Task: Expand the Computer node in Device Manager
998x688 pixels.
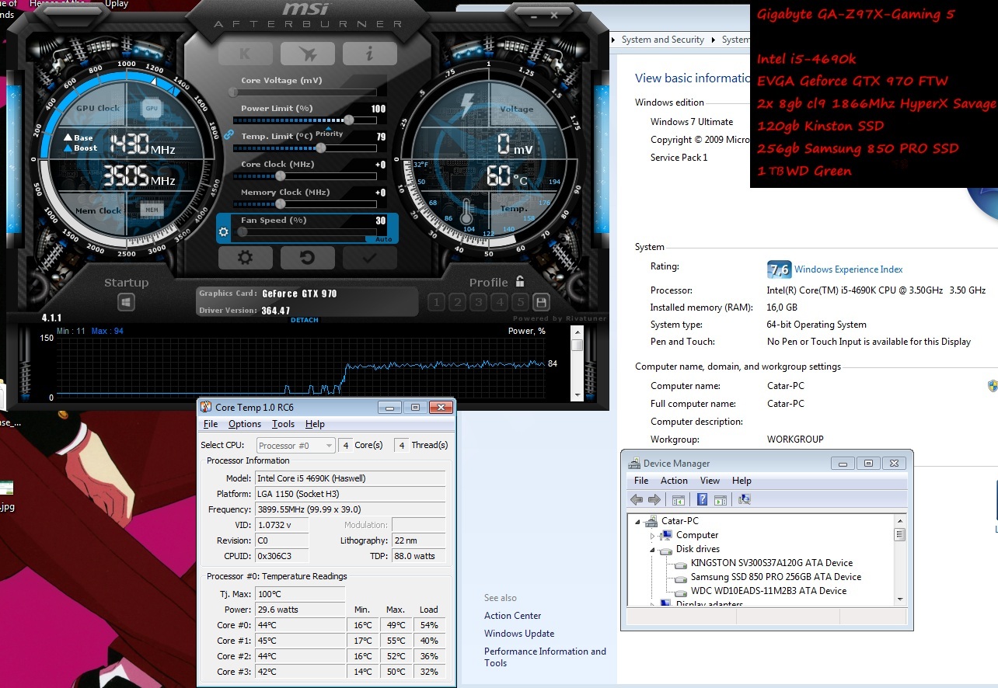Action: tap(654, 535)
